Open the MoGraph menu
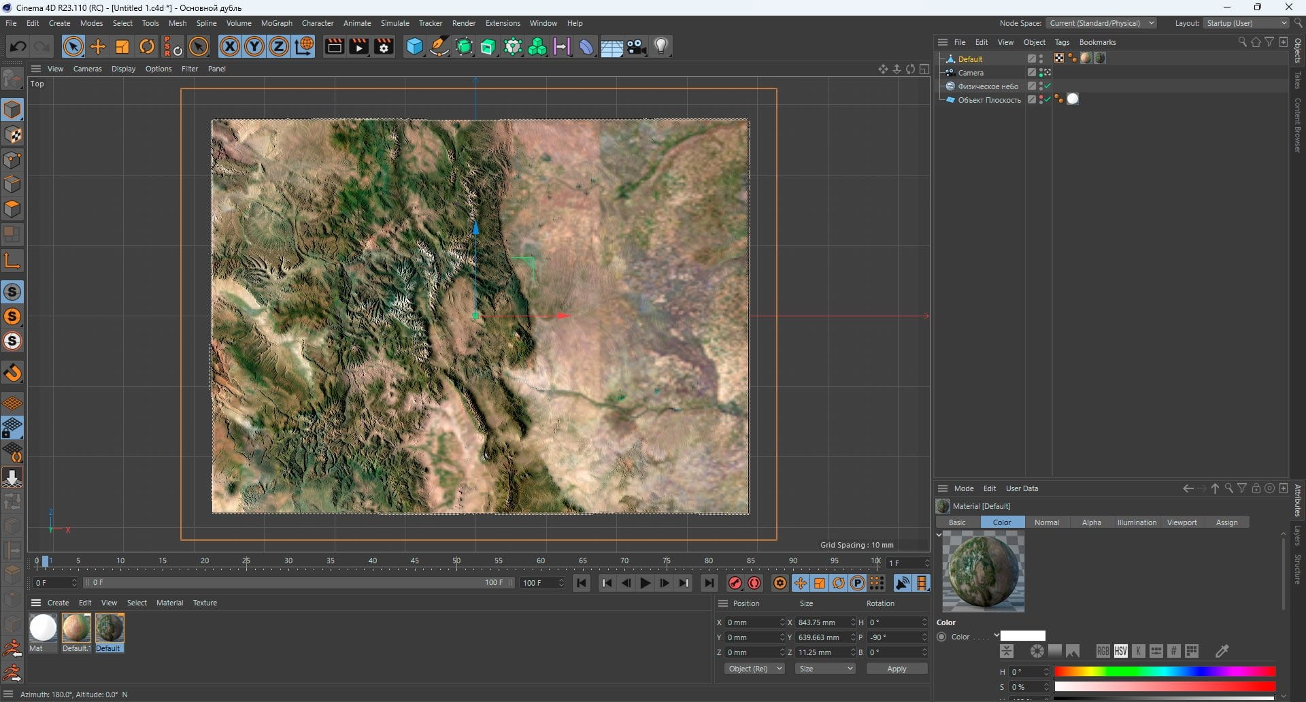 click(x=276, y=23)
